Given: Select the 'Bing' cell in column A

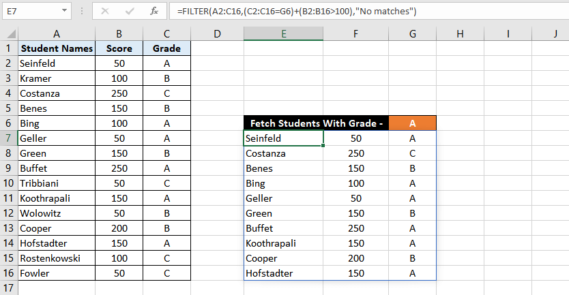Looking at the screenshot, I should pyautogui.click(x=57, y=123).
